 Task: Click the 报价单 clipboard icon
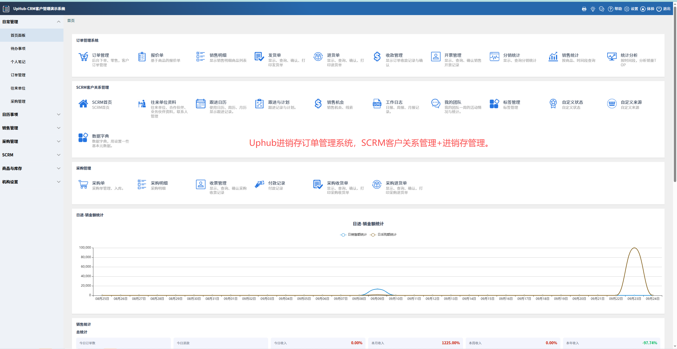pos(142,57)
